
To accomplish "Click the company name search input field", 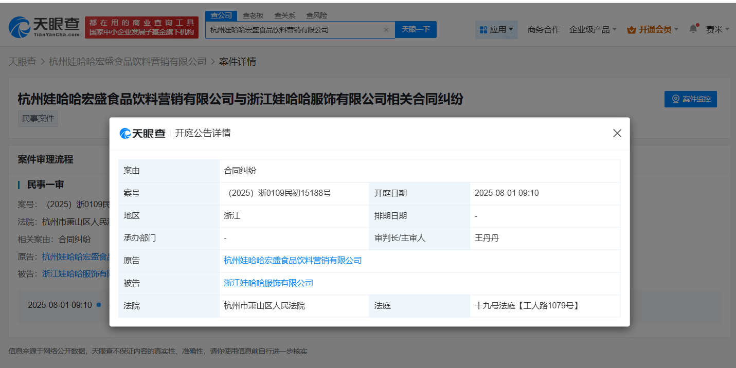I will pyautogui.click(x=296, y=30).
